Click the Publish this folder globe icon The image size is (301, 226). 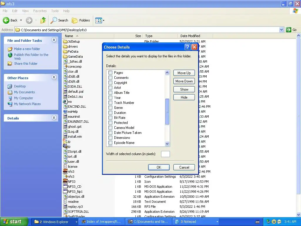point(10,55)
